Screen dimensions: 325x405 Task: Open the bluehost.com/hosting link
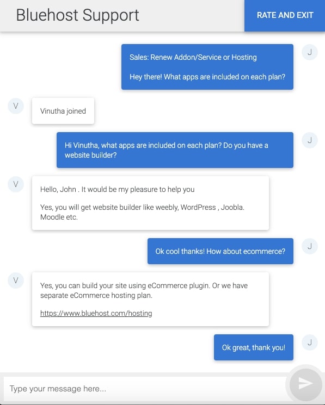tap(96, 313)
